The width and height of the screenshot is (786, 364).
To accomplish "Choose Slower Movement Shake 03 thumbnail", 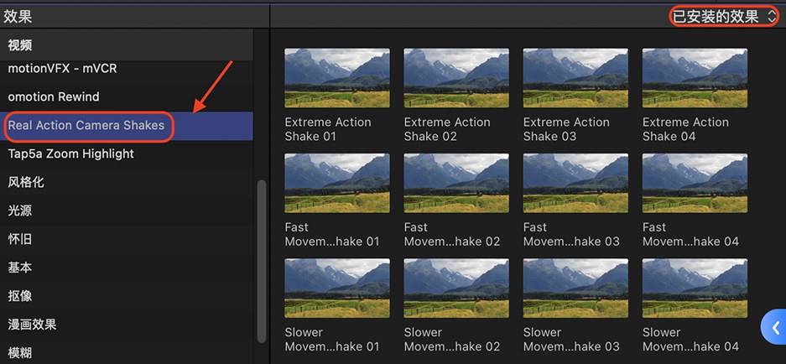I will click(x=575, y=288).
